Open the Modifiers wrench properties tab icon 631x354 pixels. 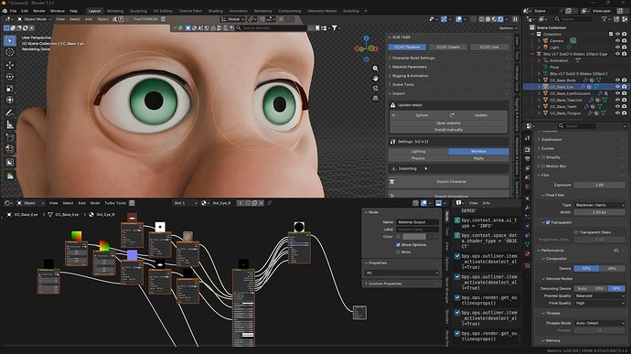[527, 208]
